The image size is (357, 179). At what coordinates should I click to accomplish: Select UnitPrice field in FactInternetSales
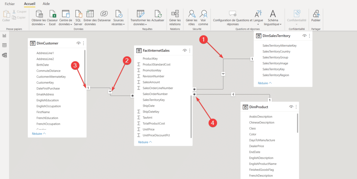[149, 129]
